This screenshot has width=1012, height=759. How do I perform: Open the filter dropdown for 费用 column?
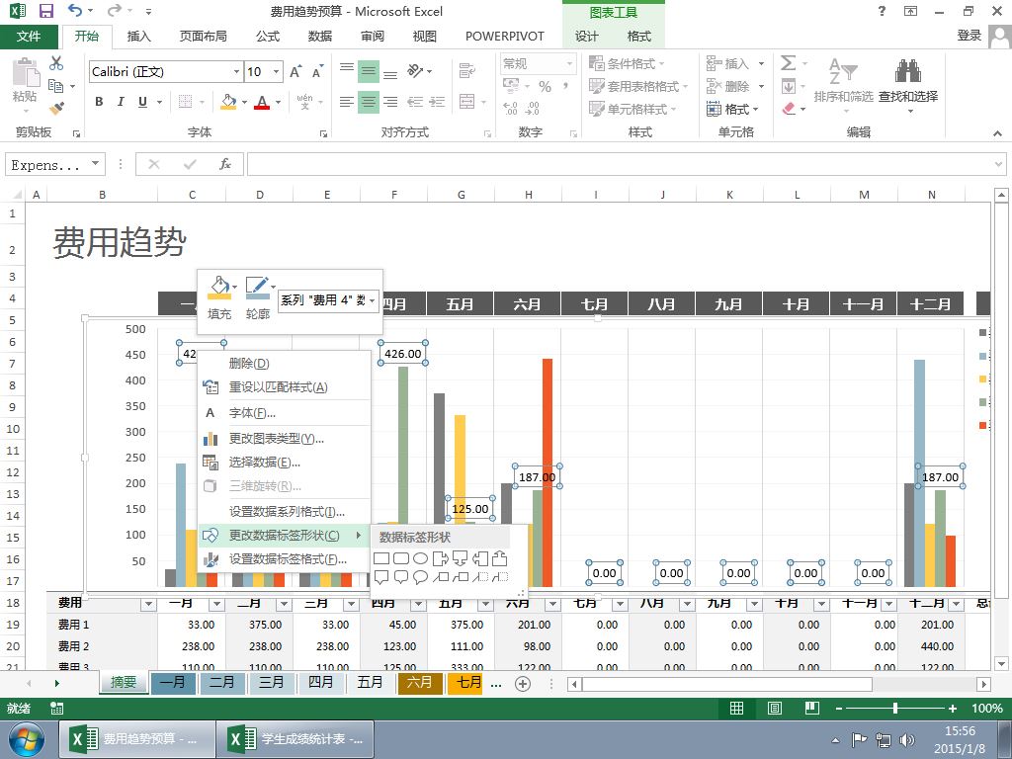(148, 605)
